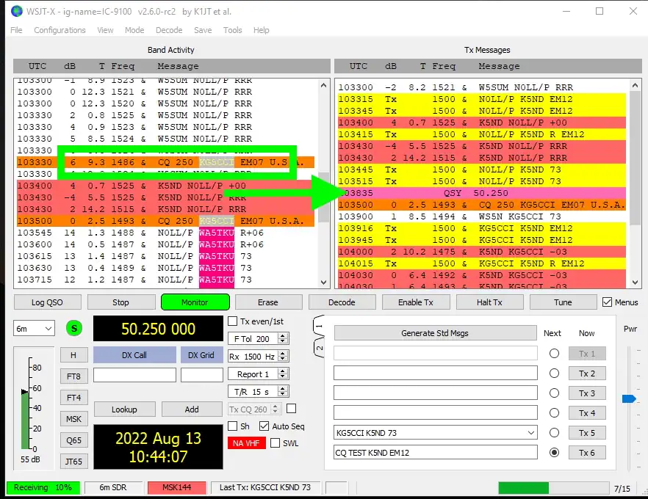The width and height of the screenshot is (648, 499).
Task: Pick the JT65 mode button
Action: point(73,462)
